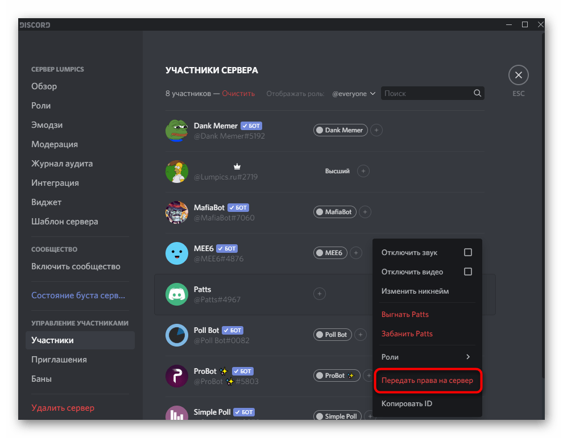Image resolution: width=563 pixels, height=438 pixels.
Task: Click the search magnifier icon
Action: (x=477, y=93)
